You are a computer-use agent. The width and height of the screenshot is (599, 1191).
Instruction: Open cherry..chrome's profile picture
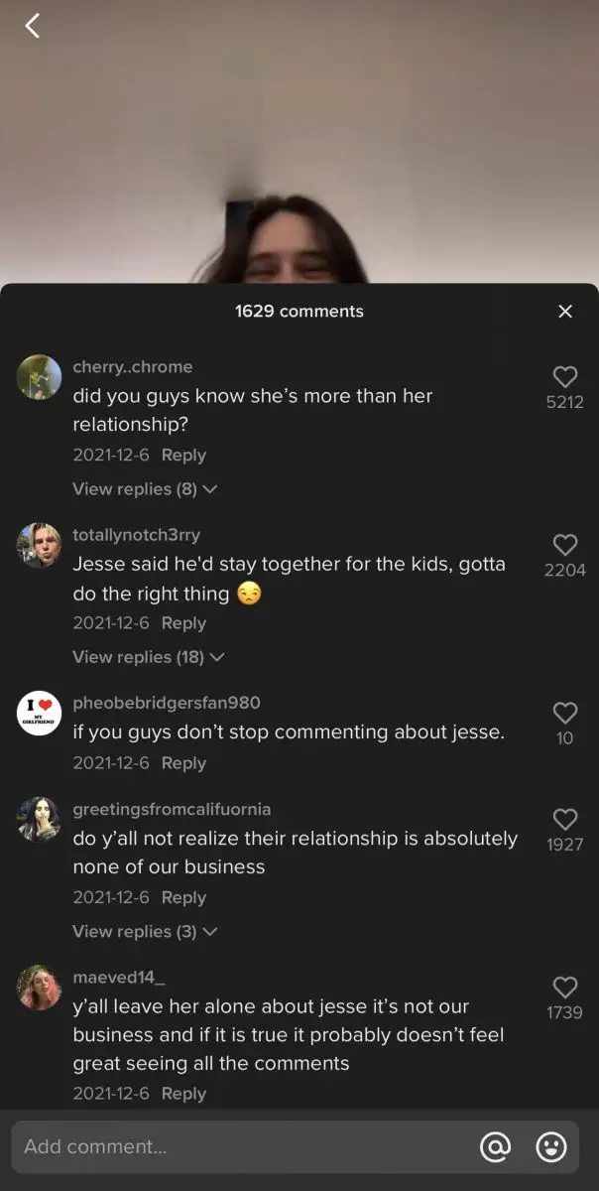[x=40, y=377]
